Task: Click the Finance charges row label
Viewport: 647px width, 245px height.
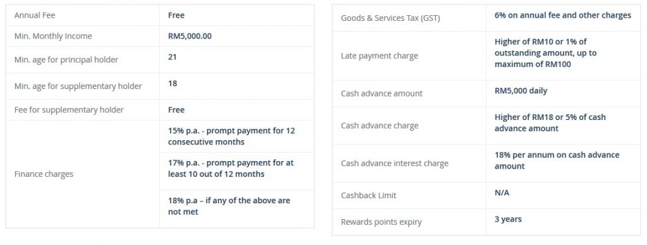Action: click(44, 174)
